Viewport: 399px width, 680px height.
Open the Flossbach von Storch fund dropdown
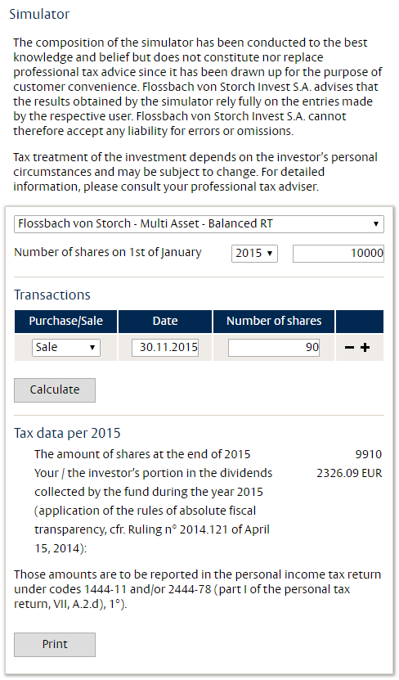coord(199,223)
